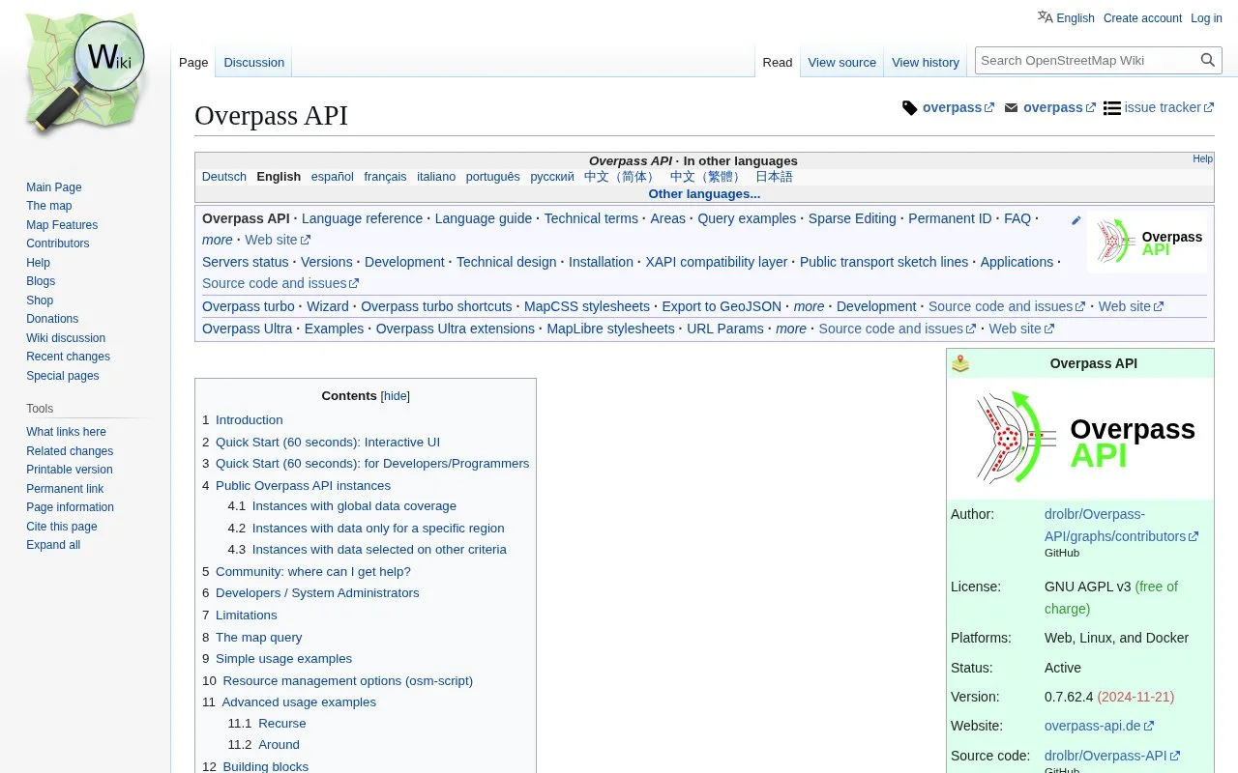The height and width of the screenshot is (773, 1238).
Task: Click the envelope mail icon
Action: click(1011, 108)
